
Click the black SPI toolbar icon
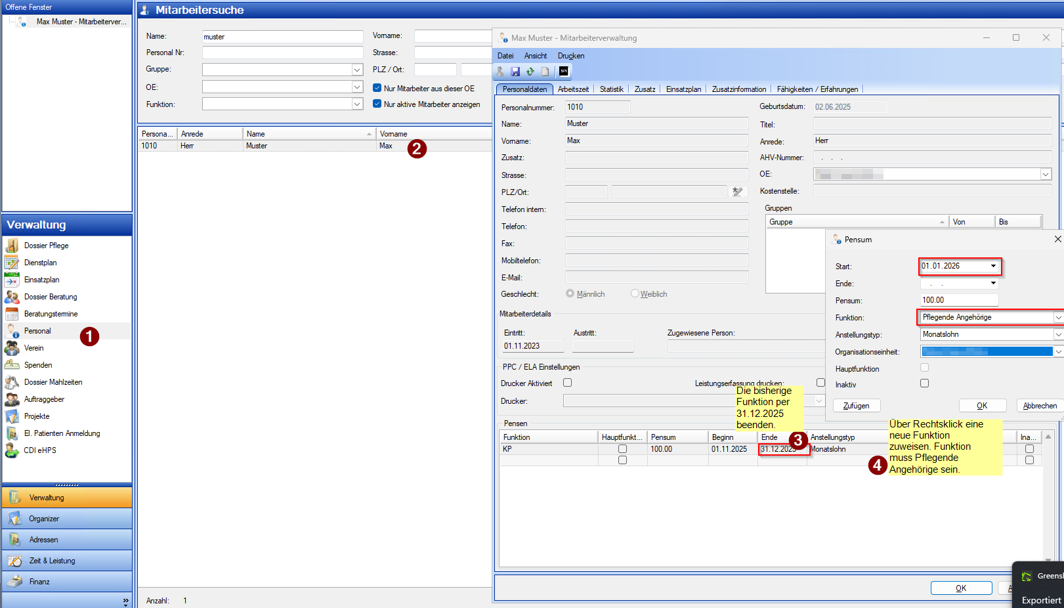[x=564, y=71]
